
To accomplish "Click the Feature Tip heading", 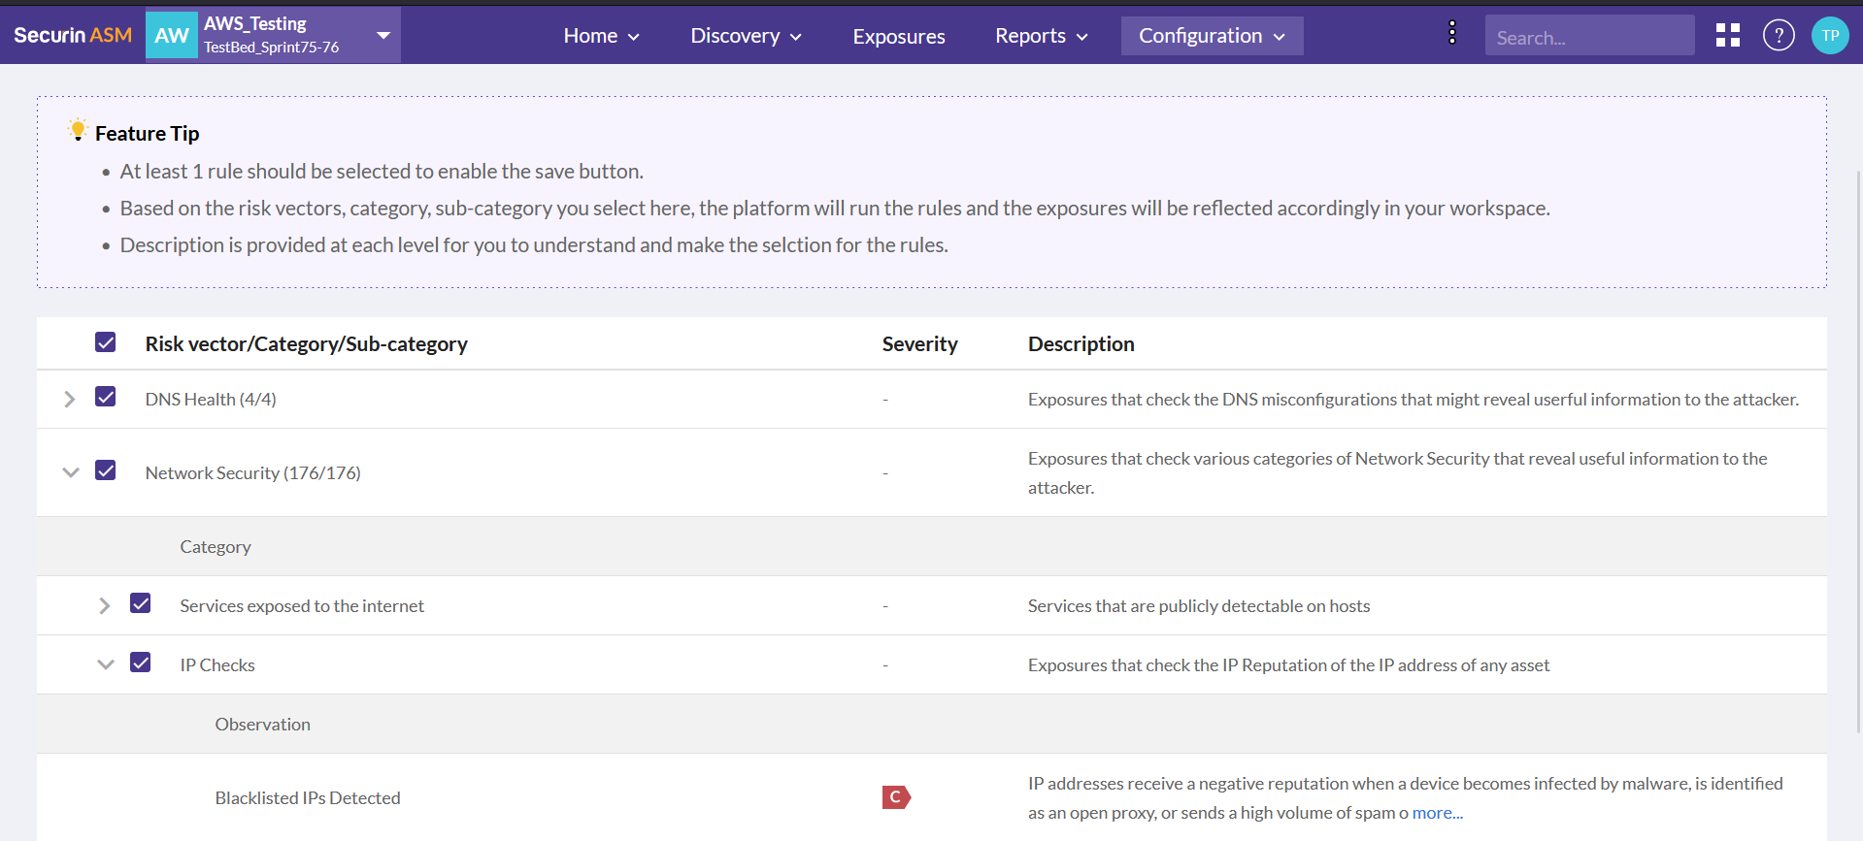I will [148, 133].
